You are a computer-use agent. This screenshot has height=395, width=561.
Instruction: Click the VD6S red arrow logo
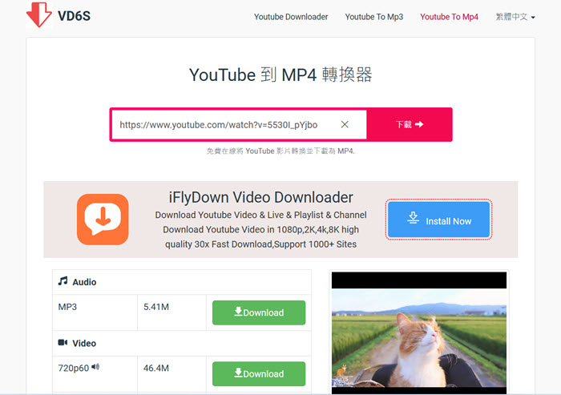coord(39,14)
